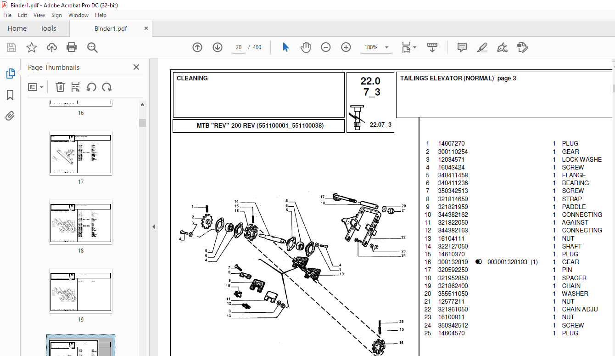
Task: Click the CHAIN ADJU description
Action: (x=580, y=309)
